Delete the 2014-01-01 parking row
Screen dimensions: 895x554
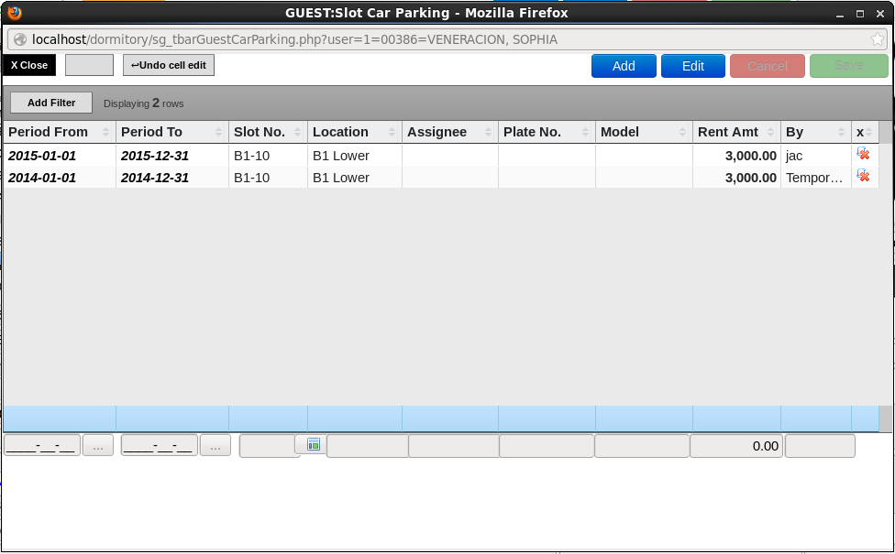pos(862,176)
